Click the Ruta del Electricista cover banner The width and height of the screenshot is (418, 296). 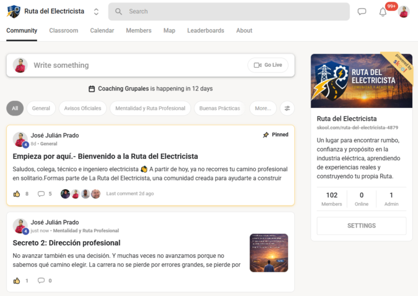(x=362, y=81)
